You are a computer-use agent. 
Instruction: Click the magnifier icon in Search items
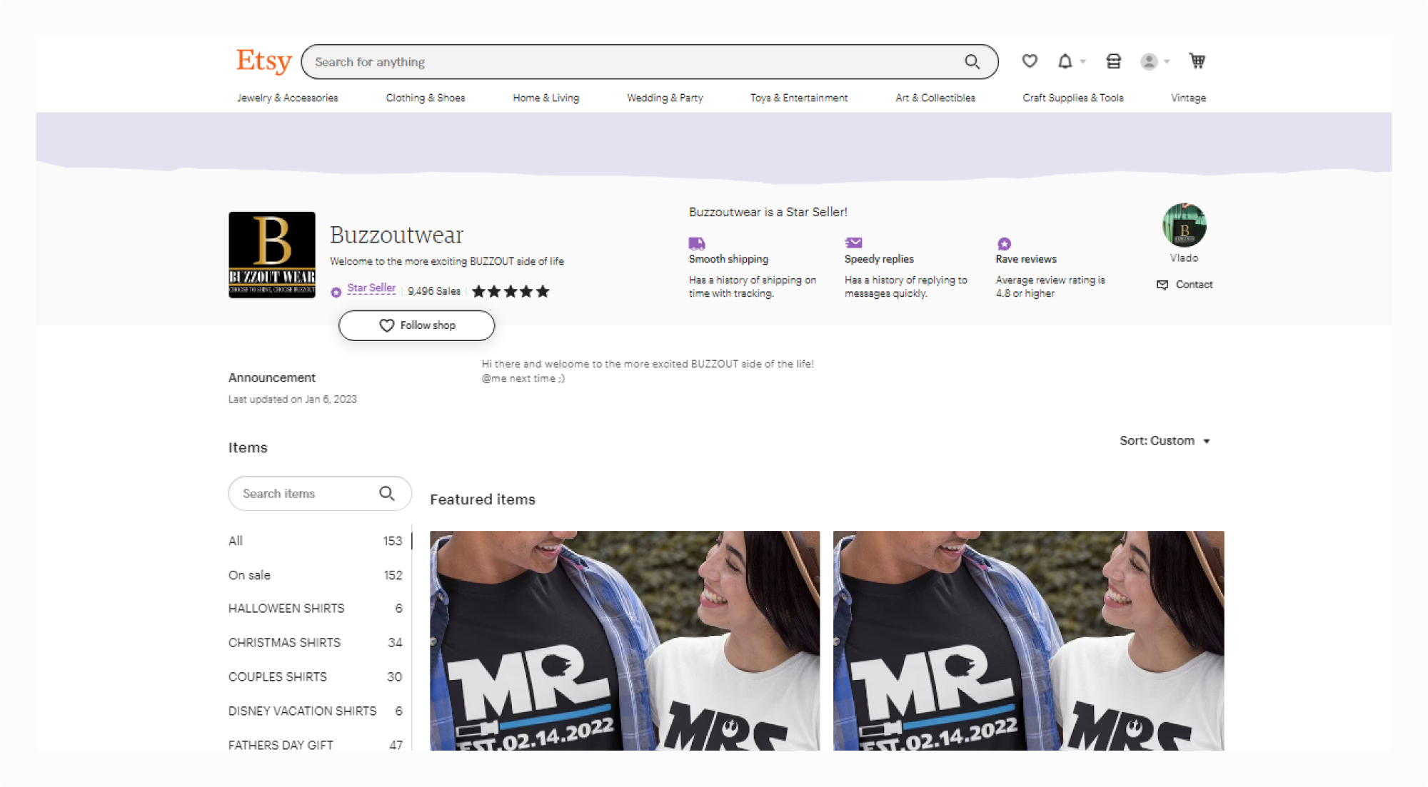[386, 493]
